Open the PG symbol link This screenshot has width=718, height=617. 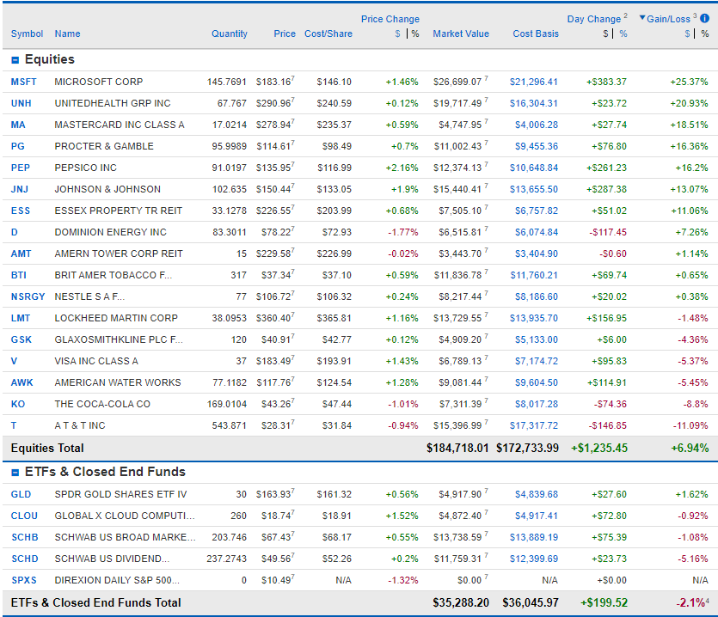point(17,146)
